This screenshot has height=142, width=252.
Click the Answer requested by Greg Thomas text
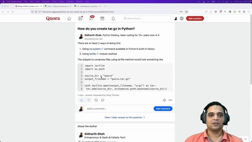coord(102,95)
